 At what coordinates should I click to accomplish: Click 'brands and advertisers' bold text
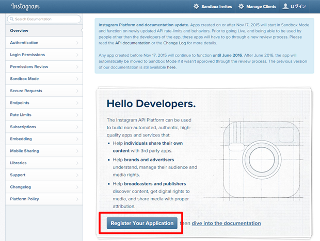click(x=149, y=160)
